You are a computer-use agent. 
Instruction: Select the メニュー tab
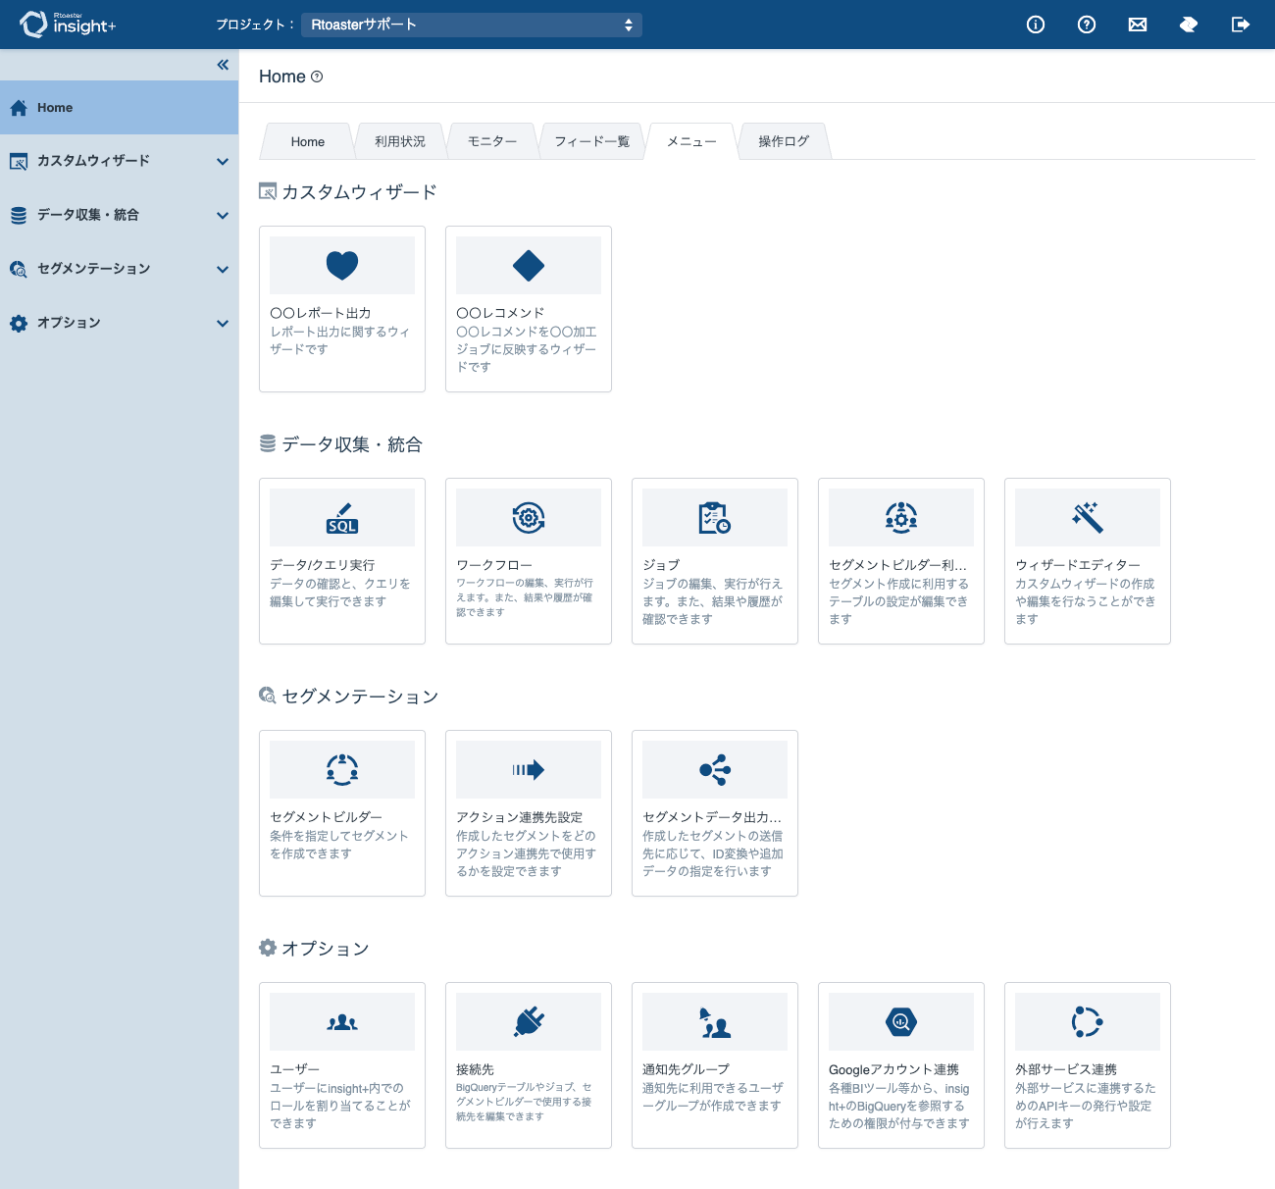point(692,141)
